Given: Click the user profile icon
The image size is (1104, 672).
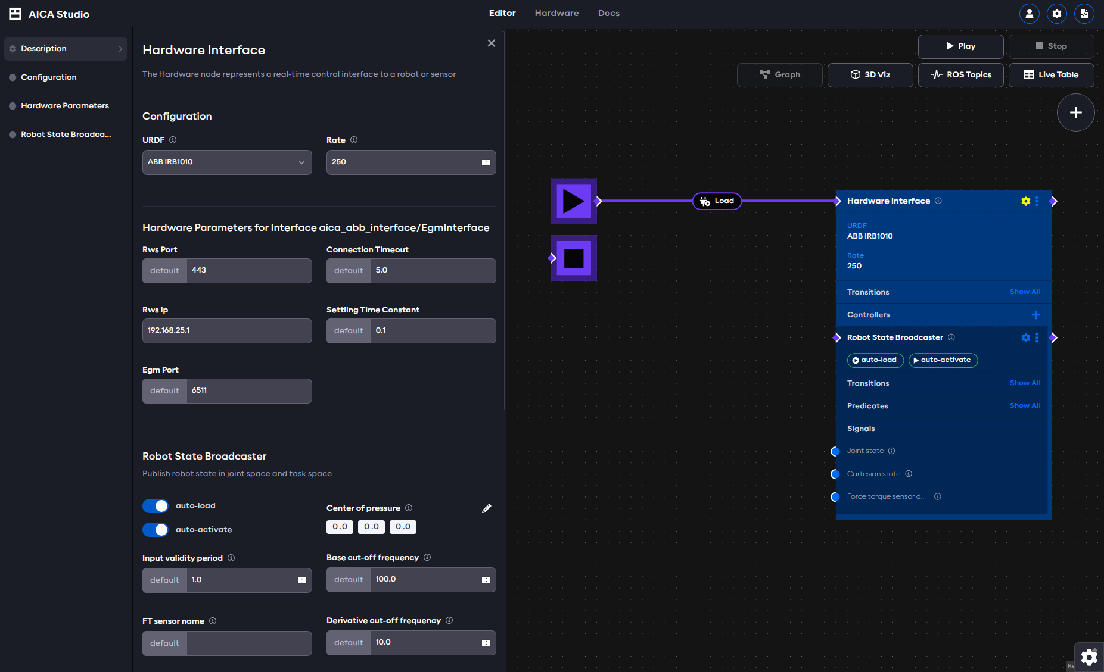Looking at the screenshot, I should pyautogui.click(x=1029, y=14).
